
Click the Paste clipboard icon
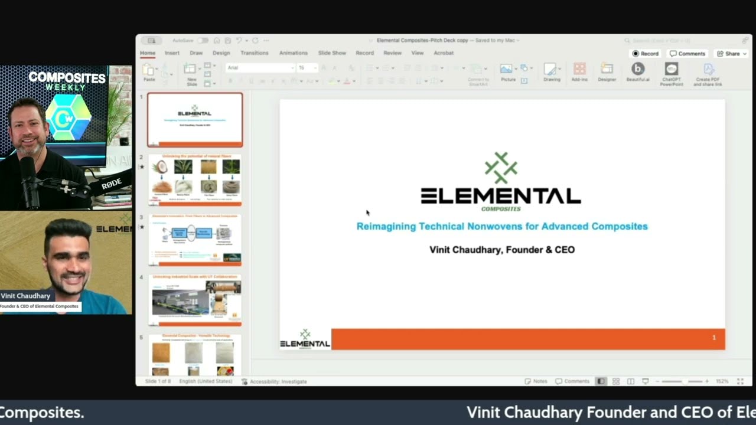[148, 70]
